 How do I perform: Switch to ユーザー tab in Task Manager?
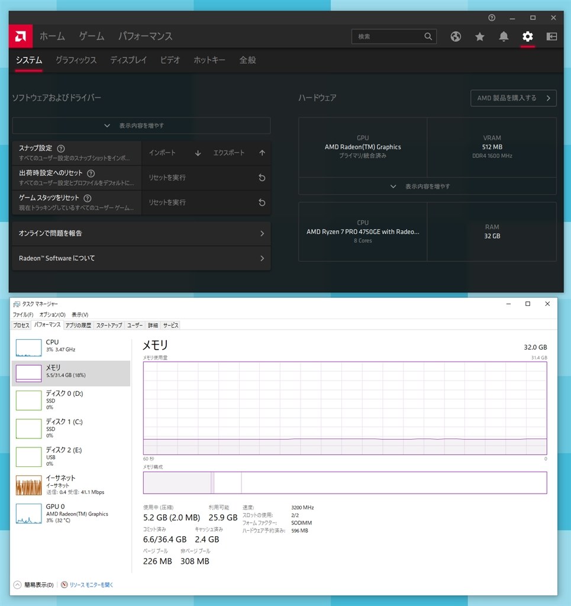click(135, 325)
